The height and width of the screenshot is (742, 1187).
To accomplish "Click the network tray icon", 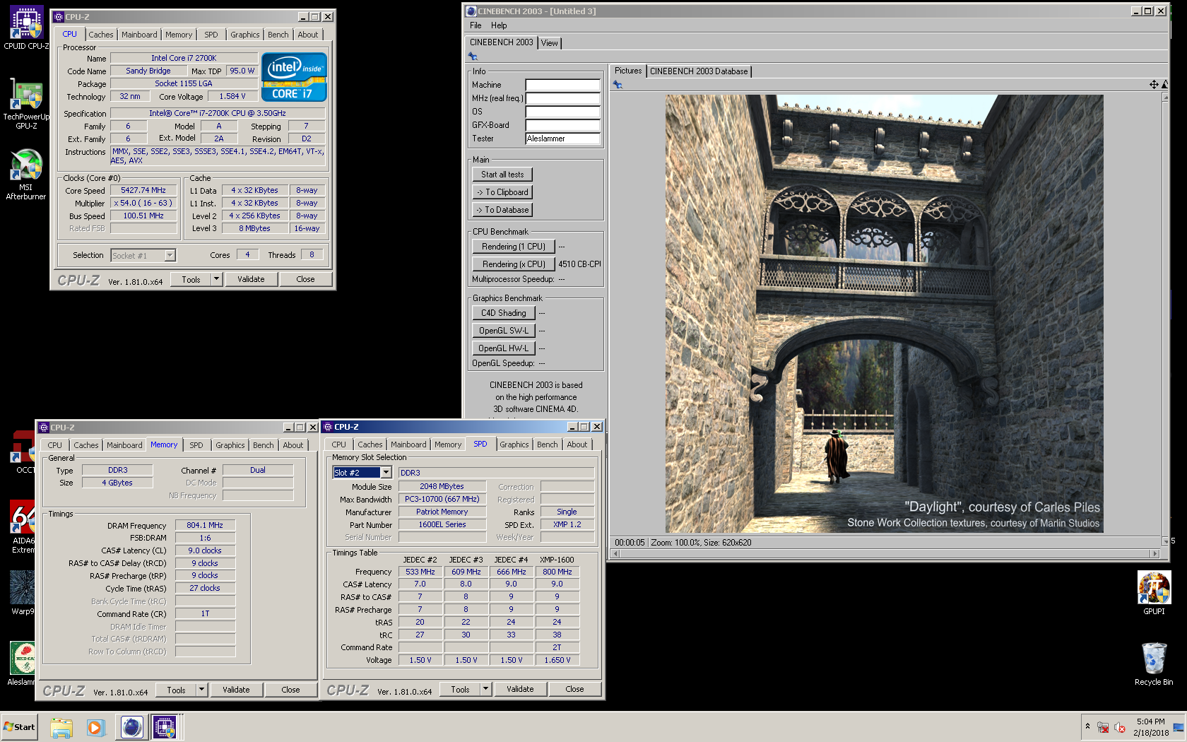I will tap(1103, 727).
